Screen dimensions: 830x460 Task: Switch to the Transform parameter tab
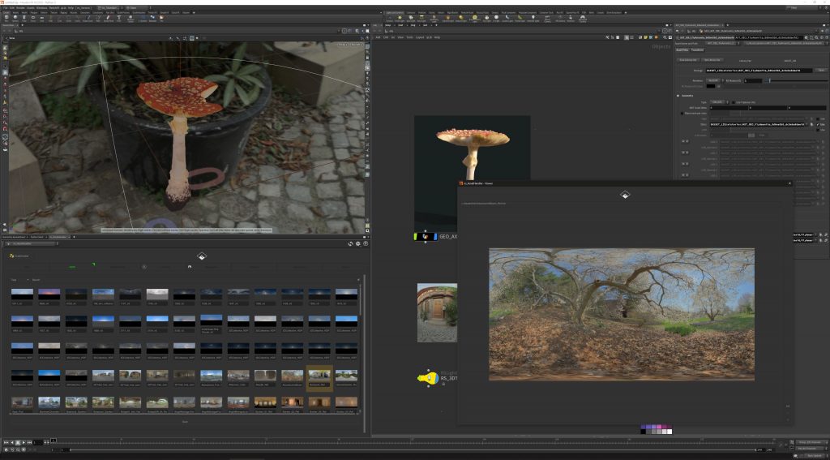(697, 49)
